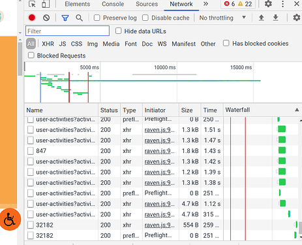Check the Blocked Requests box
This screenshot has width=302, height=245.
31,56
